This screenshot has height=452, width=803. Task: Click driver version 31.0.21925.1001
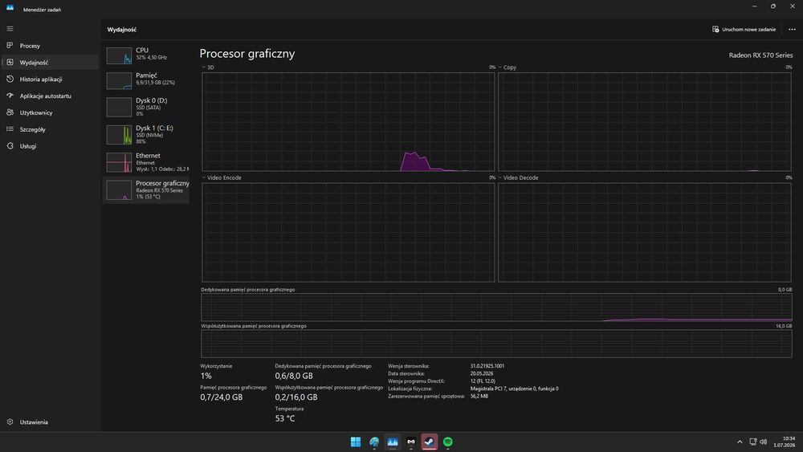487,366
